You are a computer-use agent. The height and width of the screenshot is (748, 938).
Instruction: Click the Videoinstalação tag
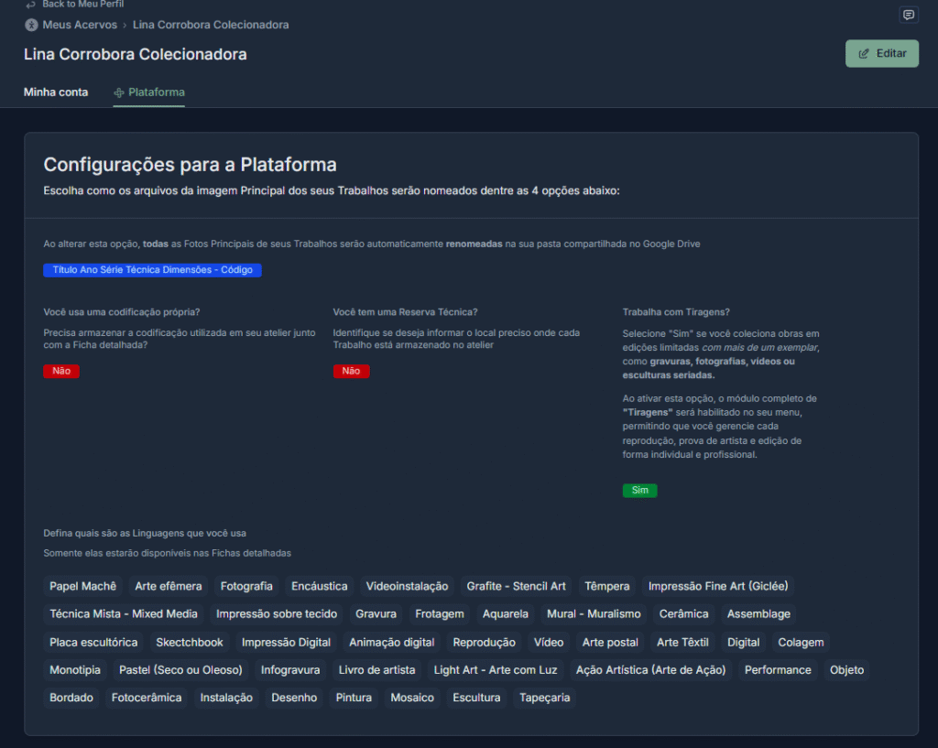pos(407,586)
